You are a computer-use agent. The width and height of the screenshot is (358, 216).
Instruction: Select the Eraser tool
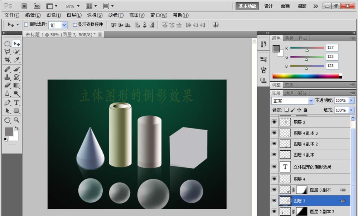click(x=7, y=85)
